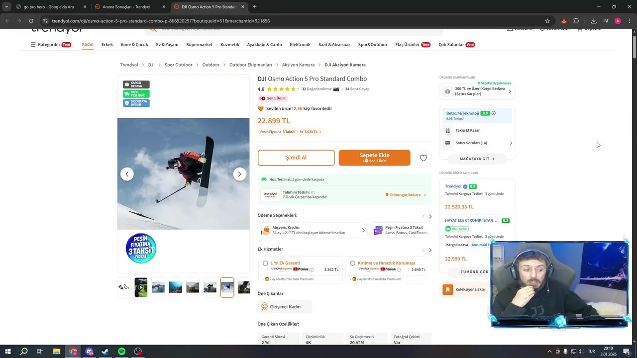Close the Arama Sonuçları tab
637x358 pixels.
pos(164,7)
